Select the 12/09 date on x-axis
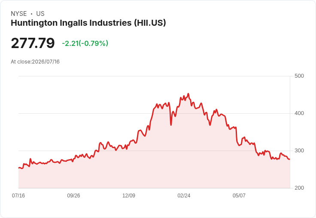Viewport: 316px width, 218px height. pos(129,195)
